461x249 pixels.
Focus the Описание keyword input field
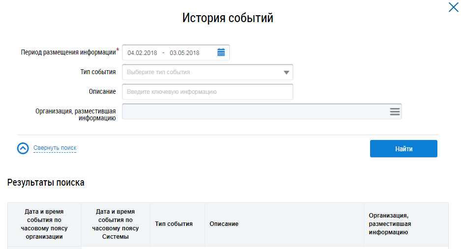[207, 92]
